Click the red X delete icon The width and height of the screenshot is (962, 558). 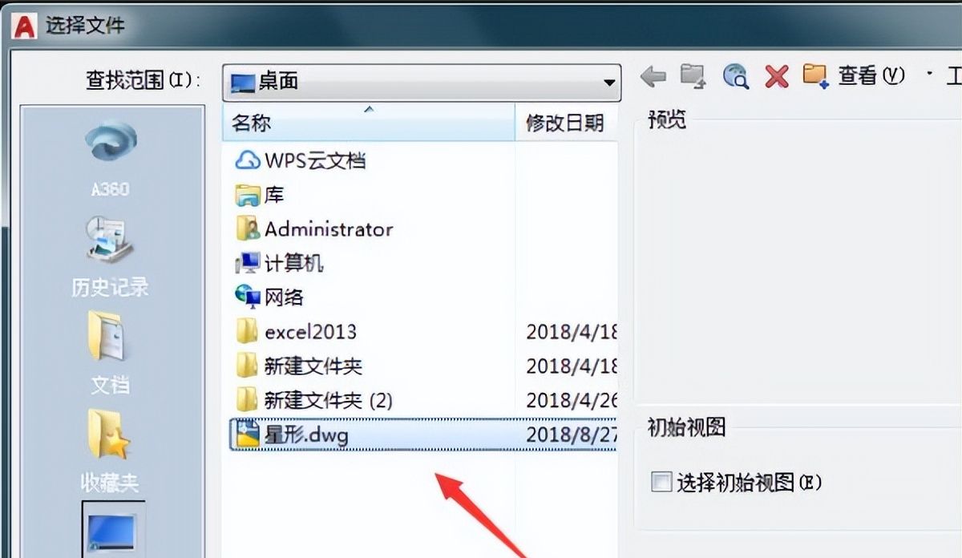tap(776, 76)
